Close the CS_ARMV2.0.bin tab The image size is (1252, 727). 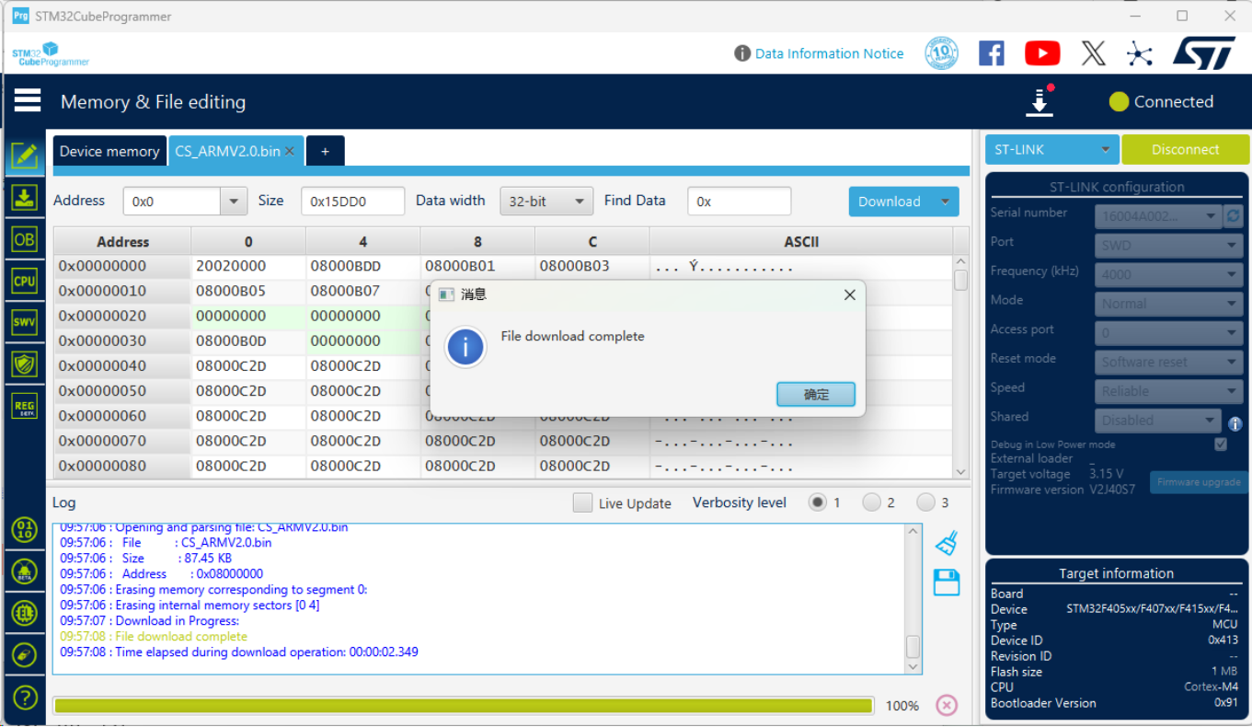(290, 151)
